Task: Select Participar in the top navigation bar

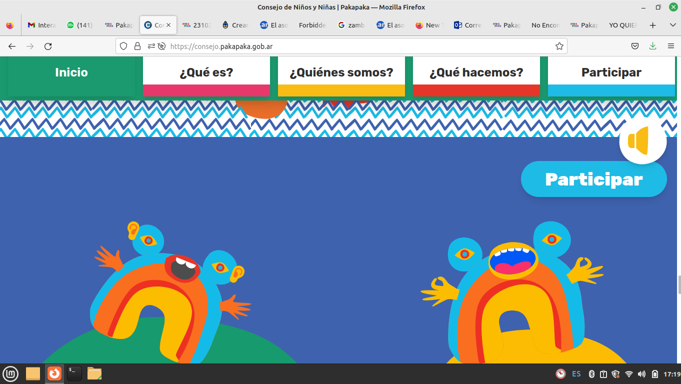Action: pos(611,76)
